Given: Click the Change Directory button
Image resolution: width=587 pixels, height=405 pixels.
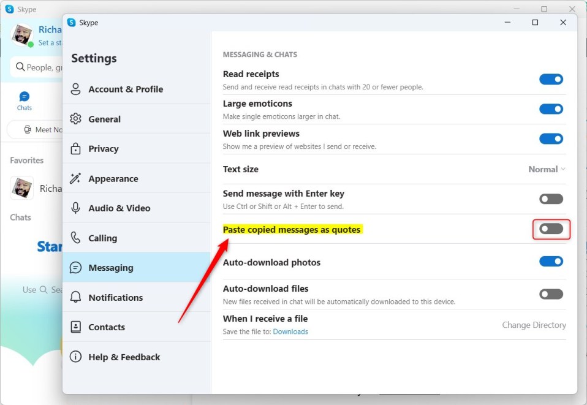Looking at the screenshot, I should 534,325.
